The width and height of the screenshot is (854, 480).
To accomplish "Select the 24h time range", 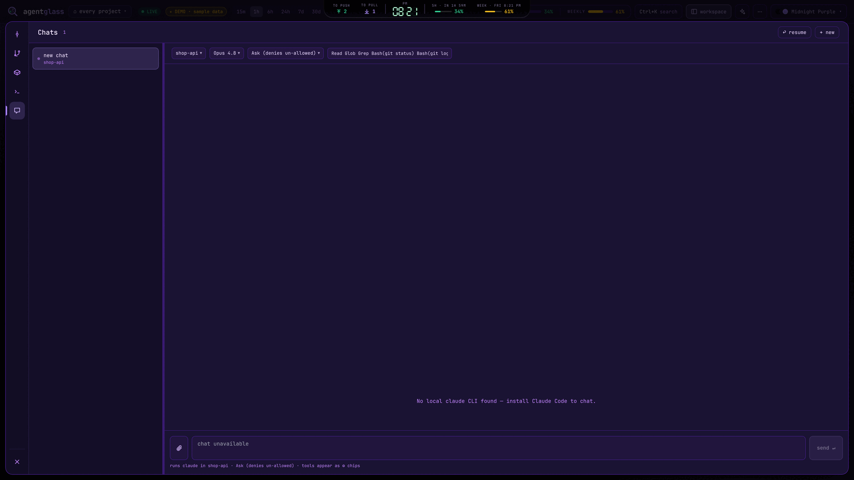I will (x=286, y=12).
